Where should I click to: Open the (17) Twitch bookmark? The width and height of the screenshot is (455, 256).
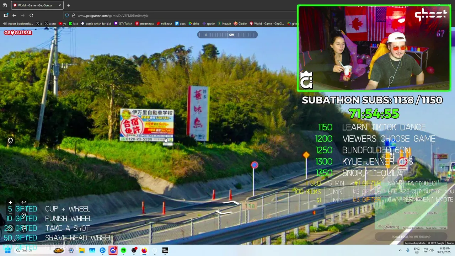[123, 24]
